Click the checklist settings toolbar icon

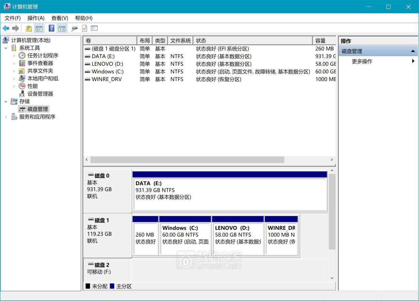tap(94, 29)
